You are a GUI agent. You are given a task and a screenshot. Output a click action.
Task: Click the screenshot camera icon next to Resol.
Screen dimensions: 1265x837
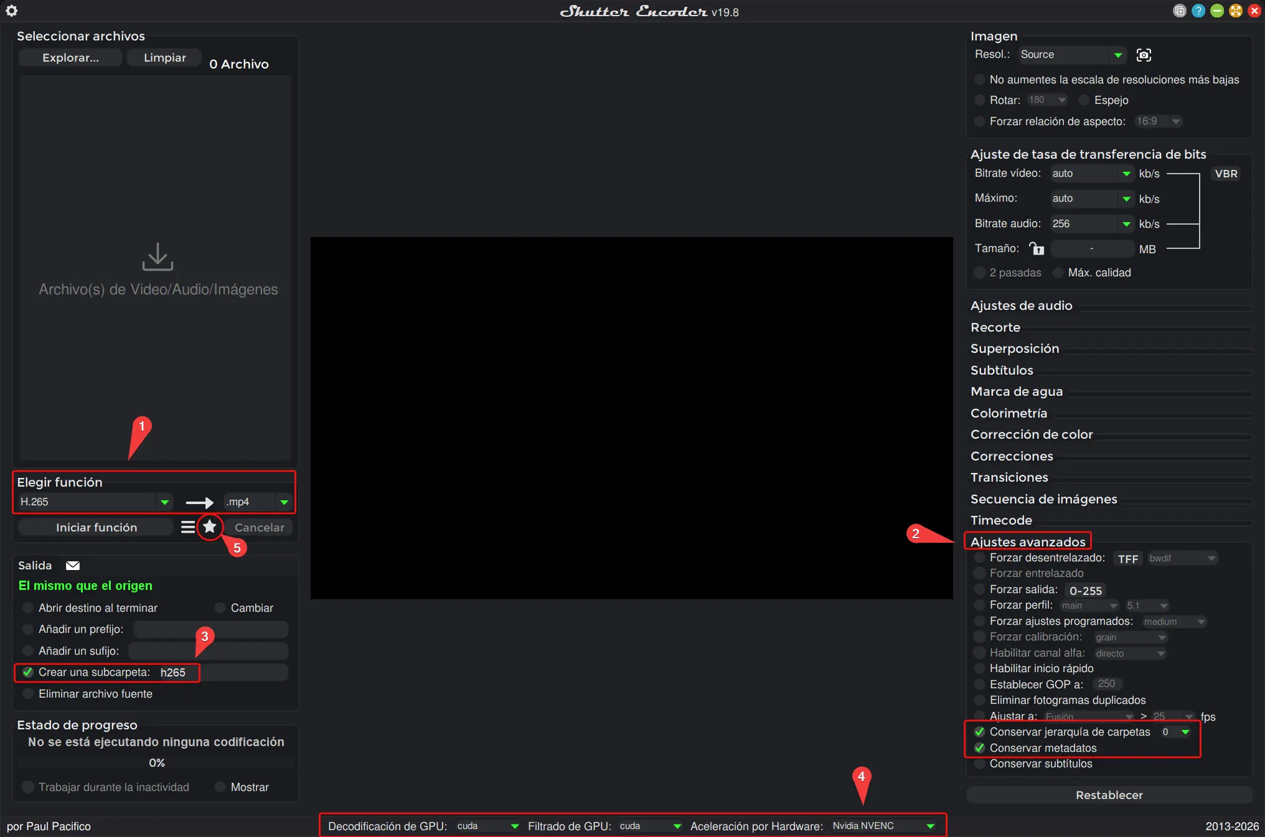(1144, 55)
